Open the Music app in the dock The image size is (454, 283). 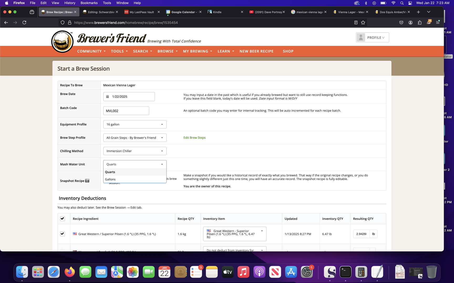tap(244, 272)
